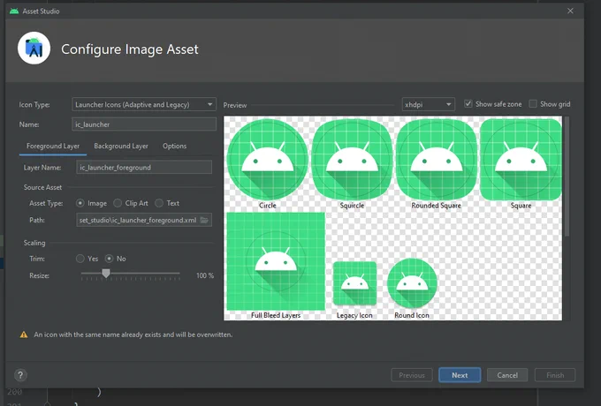
Task: Switch to the Options tab
Action: (174, 147)
